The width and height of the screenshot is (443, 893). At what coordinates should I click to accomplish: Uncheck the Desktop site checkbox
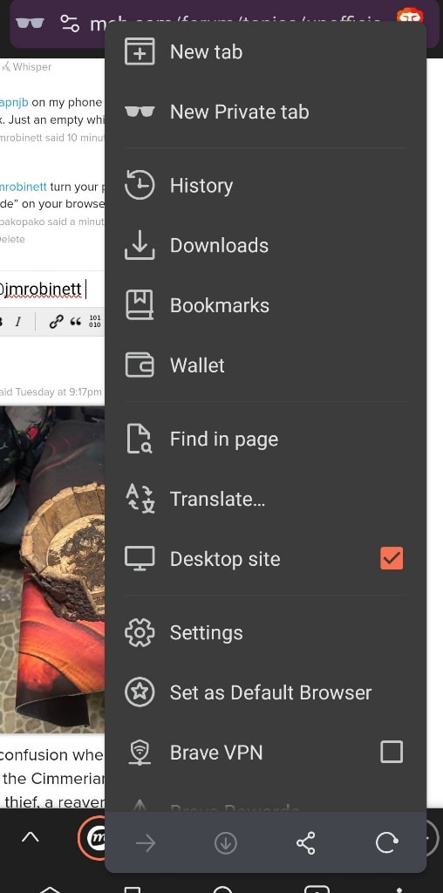[x=392, y=559]
